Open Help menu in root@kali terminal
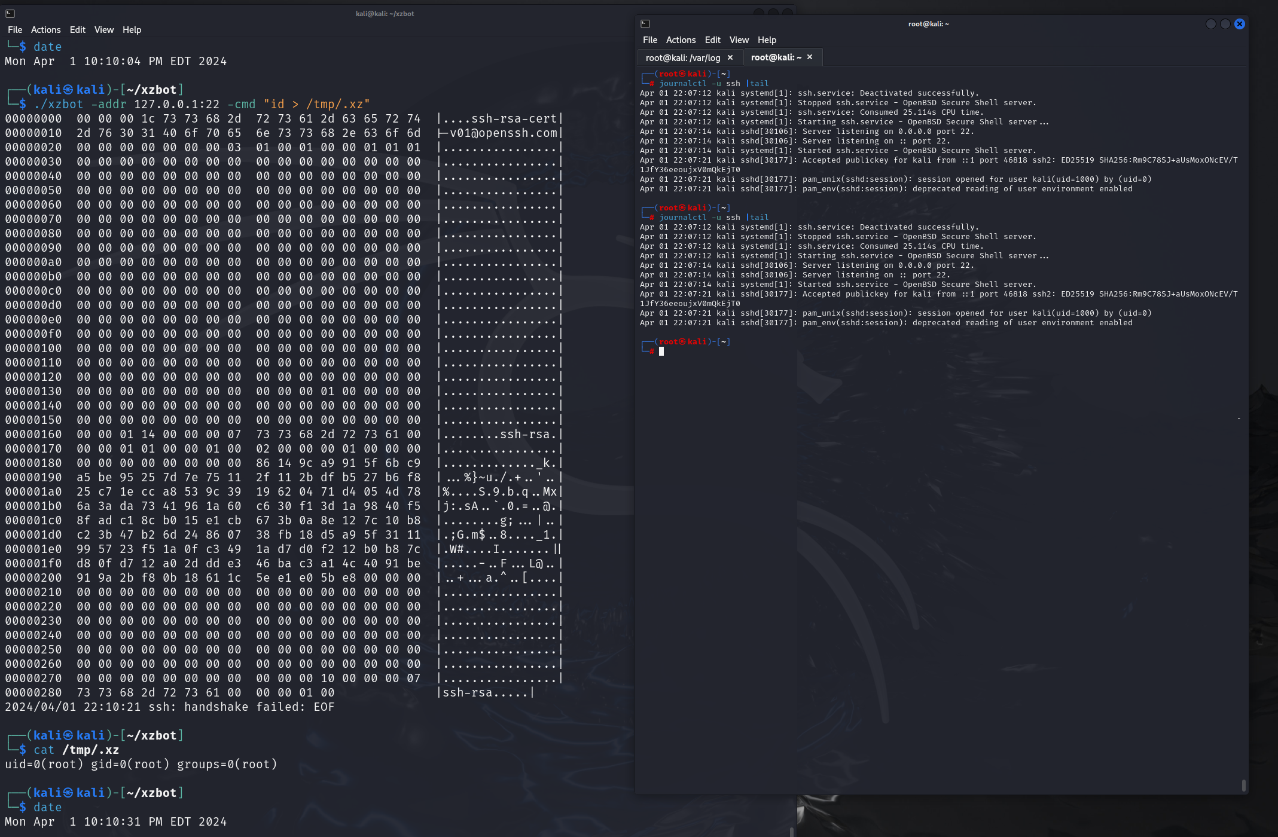Image resolution: width=1278 pixels, height=837 pixels. 767,40
